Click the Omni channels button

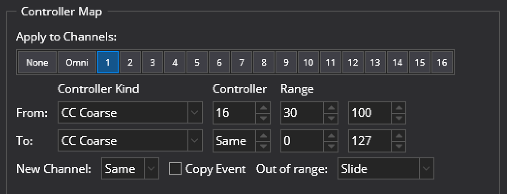(77, 62)
